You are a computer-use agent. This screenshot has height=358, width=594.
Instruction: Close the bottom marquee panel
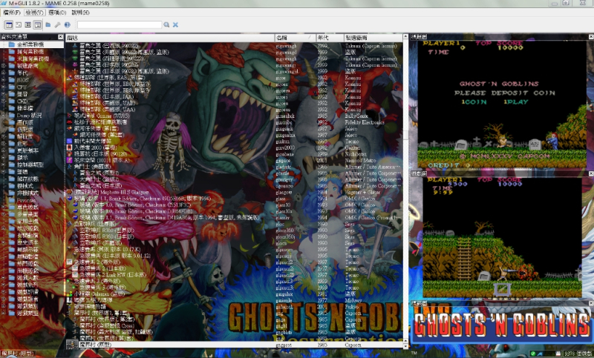point(591,303)
